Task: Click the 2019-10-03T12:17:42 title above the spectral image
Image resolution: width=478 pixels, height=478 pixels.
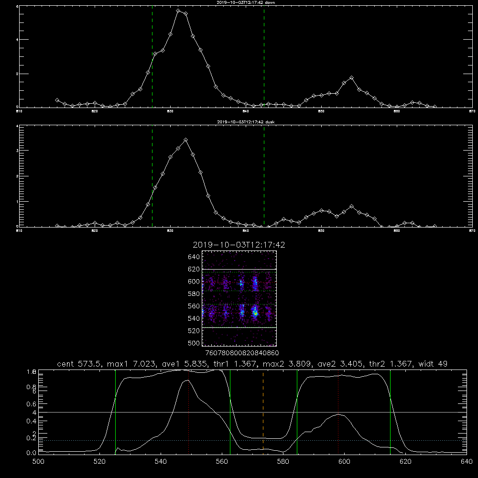Action: coord(239,245)
